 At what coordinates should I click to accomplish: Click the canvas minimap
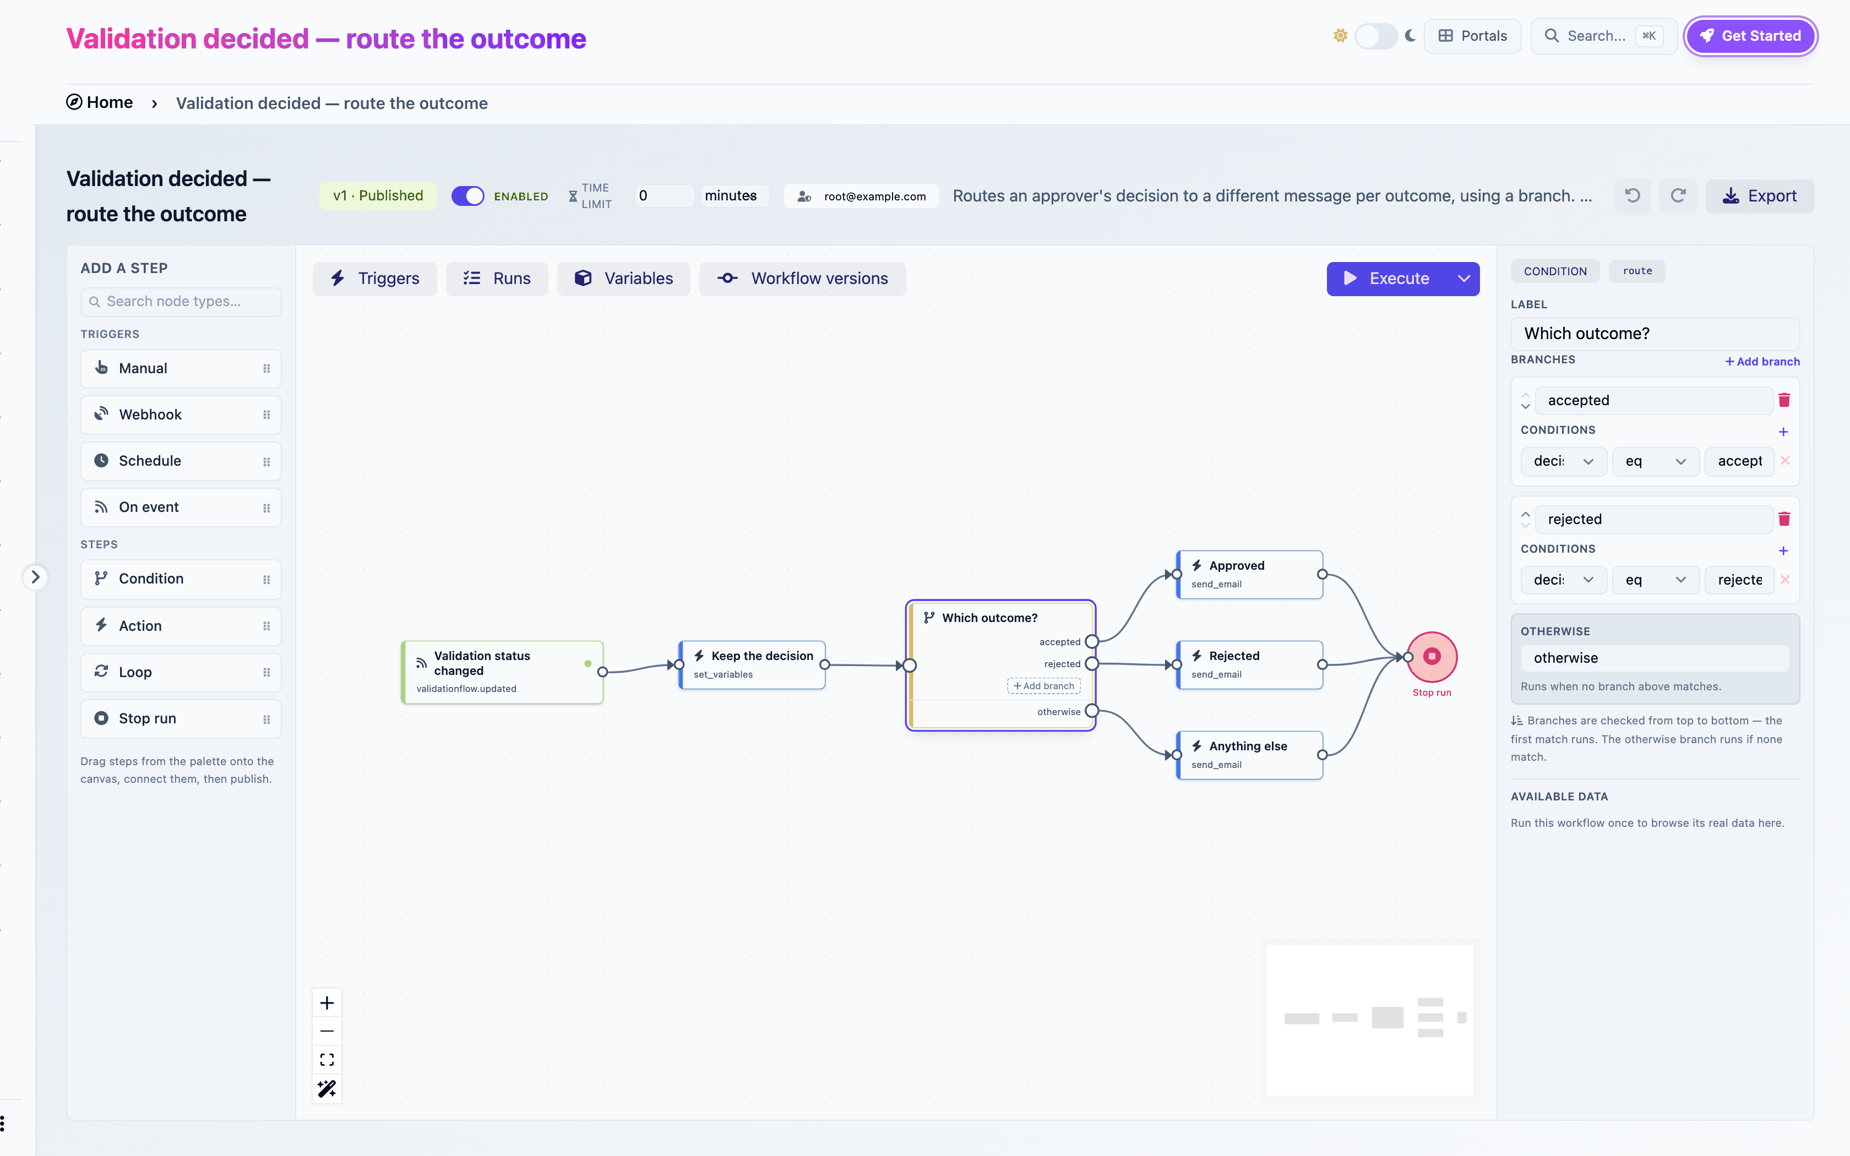1369,1020
